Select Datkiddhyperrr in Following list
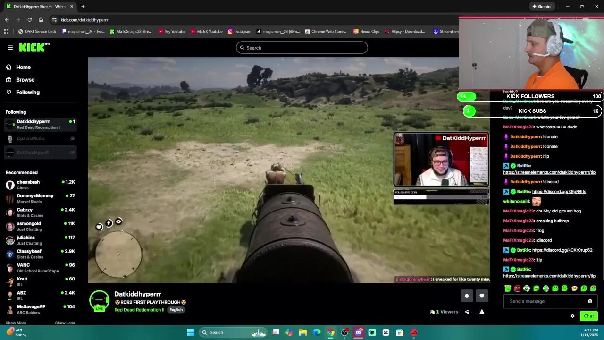The height and width of the screenshot is (340, 604). pyautogui.click(x=40, y=124)
